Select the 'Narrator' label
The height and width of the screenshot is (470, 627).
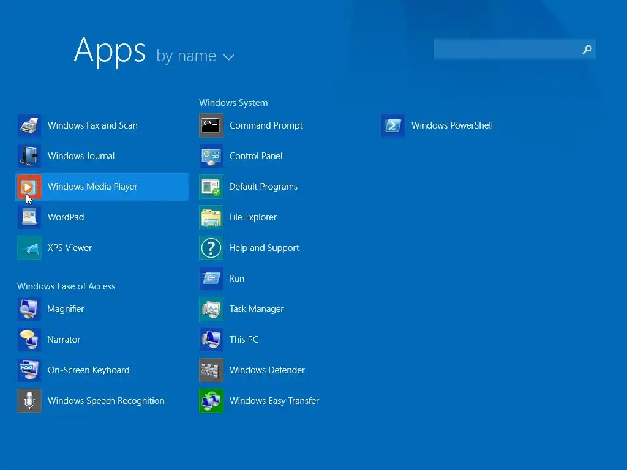(x=64, y=339)
